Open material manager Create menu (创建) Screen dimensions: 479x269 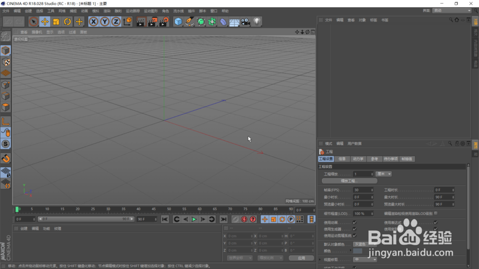pos(24,228)
